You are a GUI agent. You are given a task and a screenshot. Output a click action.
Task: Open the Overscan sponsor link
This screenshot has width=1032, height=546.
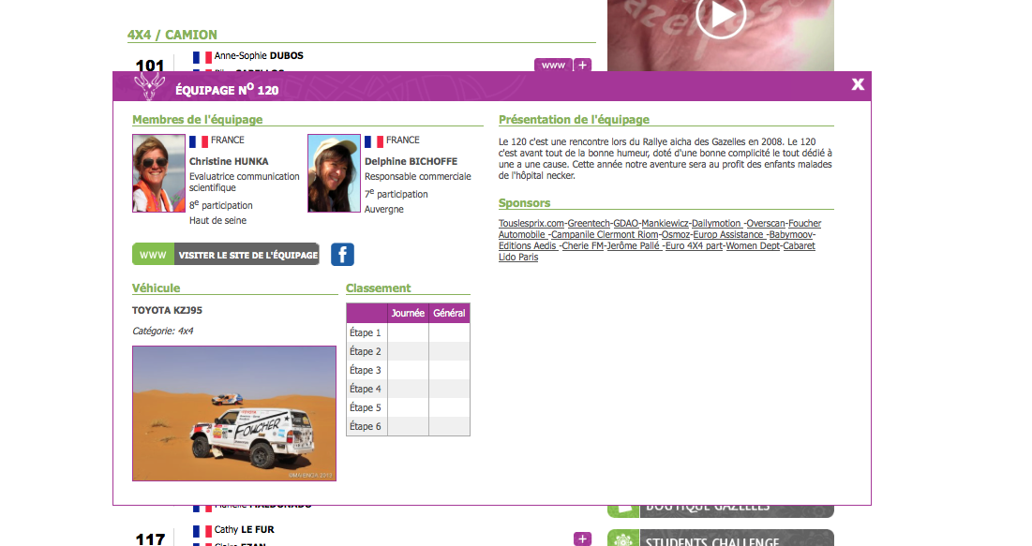766,224
